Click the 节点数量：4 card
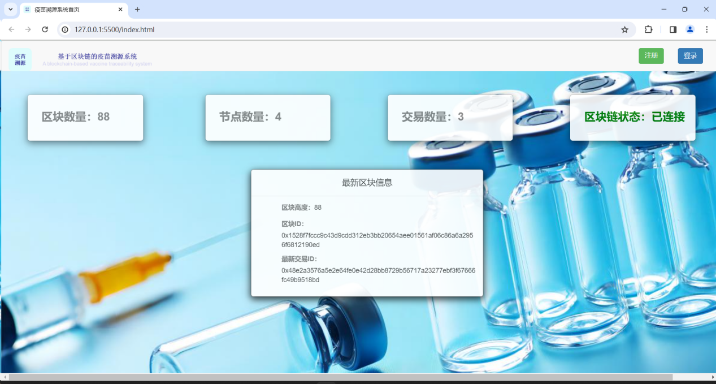This screenshot has width=716, height=384. [268, 118]
